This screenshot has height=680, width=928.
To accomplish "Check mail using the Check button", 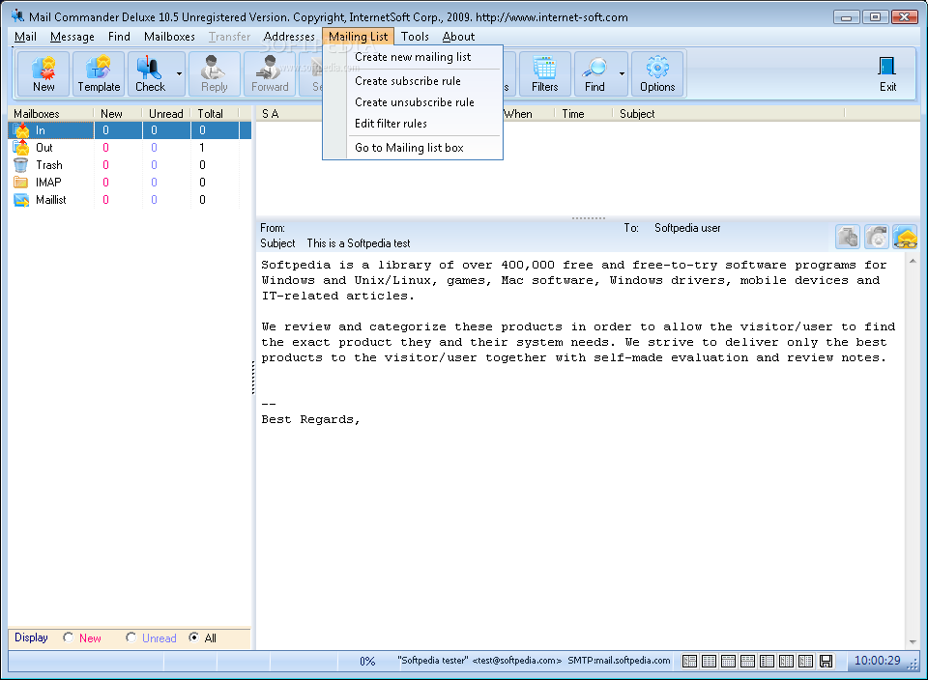I will coord(151,74).
